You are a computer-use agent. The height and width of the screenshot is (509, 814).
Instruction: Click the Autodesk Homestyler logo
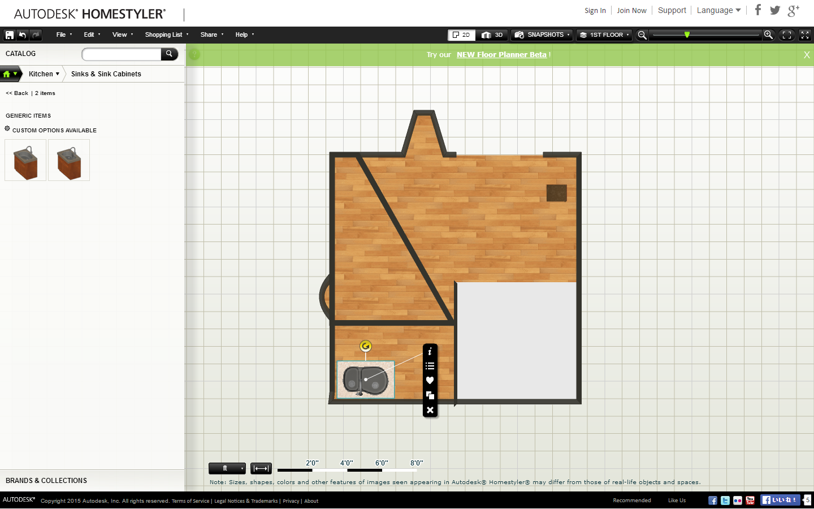pyautogui.click(x=90, y=14)
